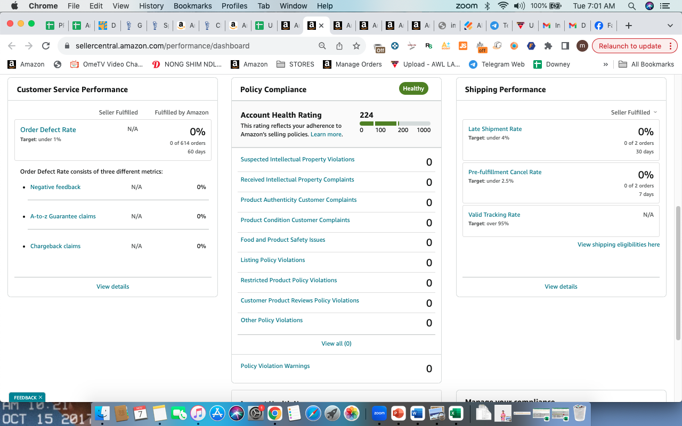Open the extension with grey Off badge
This screenshot has width=682, height=426.
pyautogui.click(x=379, y=47)
